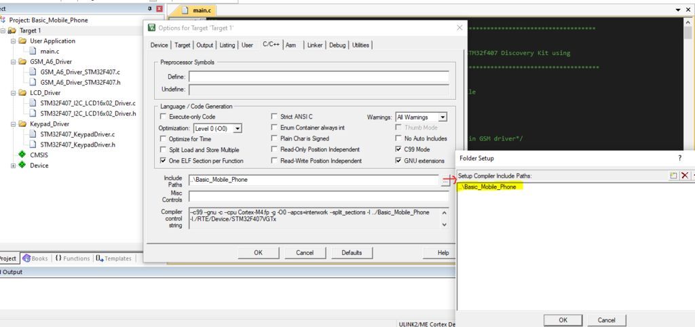Viewport: 695px width, 327px height.
Task: Click the Misc Controls input field
Action: tap(319, 196)
